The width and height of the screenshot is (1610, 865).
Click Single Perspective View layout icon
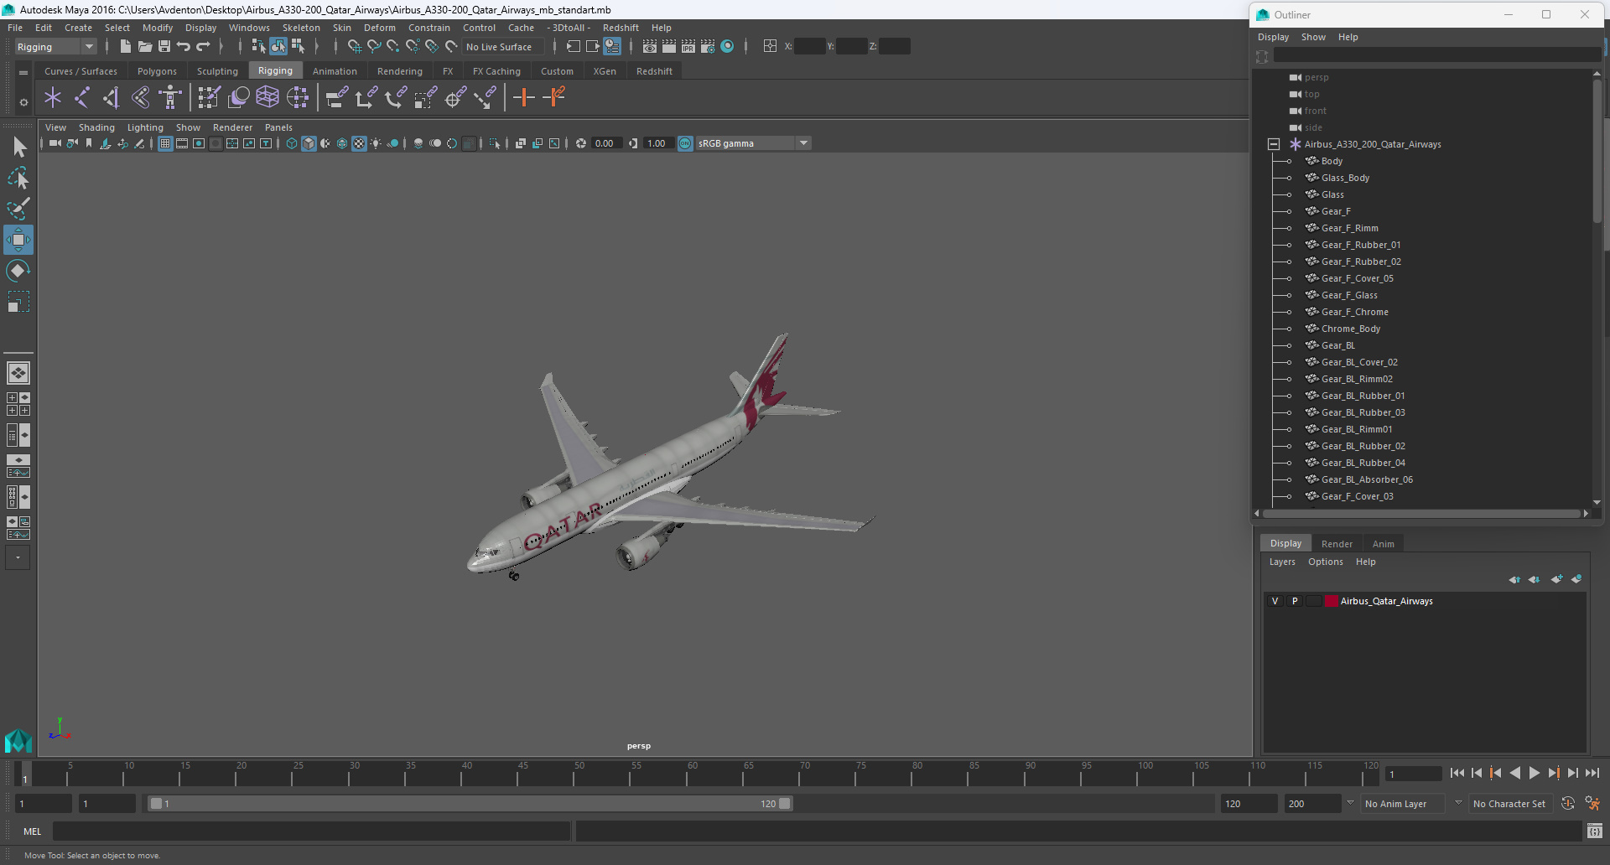point(18,373)
